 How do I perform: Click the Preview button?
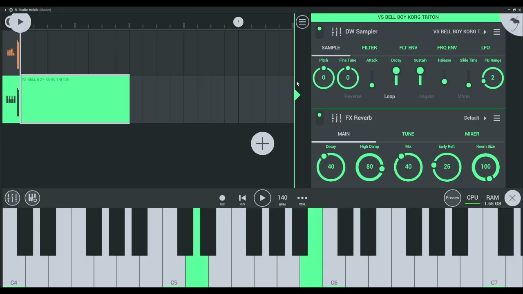click(452, 198)
